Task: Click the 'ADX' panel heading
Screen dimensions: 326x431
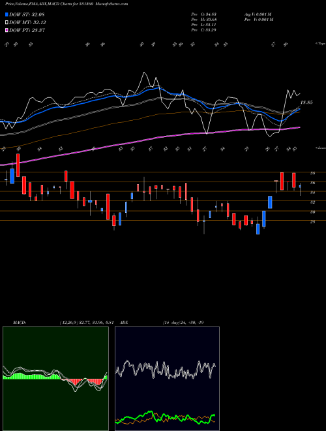Action: tap(124, 323)
